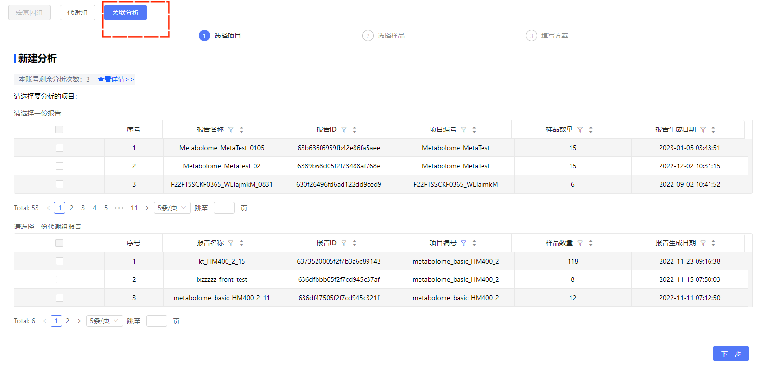
Task: Filter 报告名称 column in metabolome report table
Action: pos(231,243)
